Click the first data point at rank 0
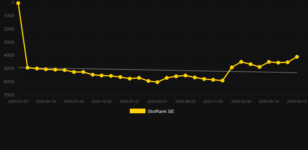This screenshot has height=150, width=308. [x=18, y=3]
